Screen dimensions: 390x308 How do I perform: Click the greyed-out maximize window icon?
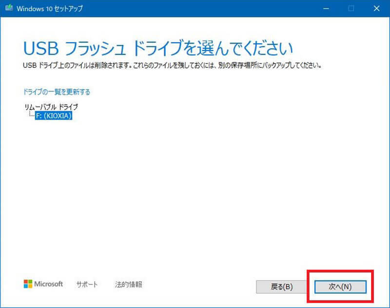click(x=350, y=8)
